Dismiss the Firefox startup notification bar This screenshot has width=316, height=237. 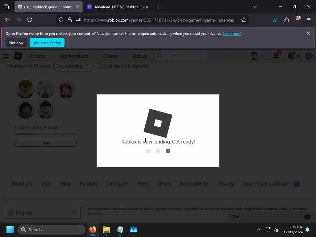coord(308,33)
